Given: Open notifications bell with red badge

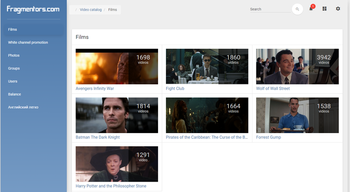Looking at the screenshot, I should (x=311, y=8).
